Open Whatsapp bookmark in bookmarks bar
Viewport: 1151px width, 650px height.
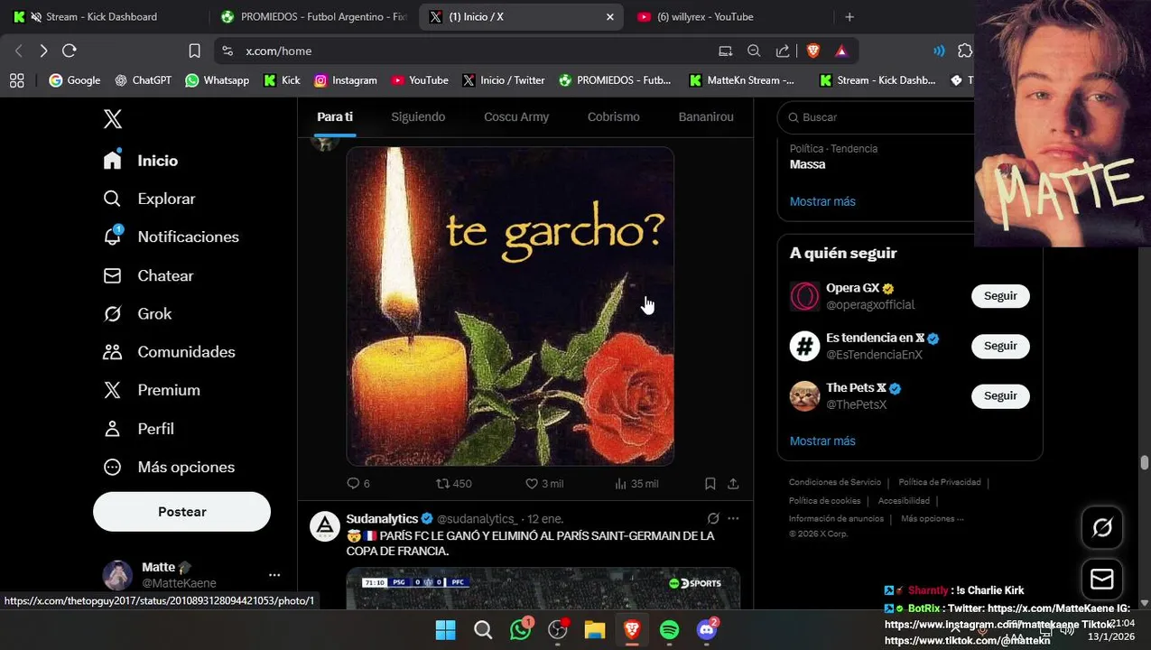click(217, 80)
